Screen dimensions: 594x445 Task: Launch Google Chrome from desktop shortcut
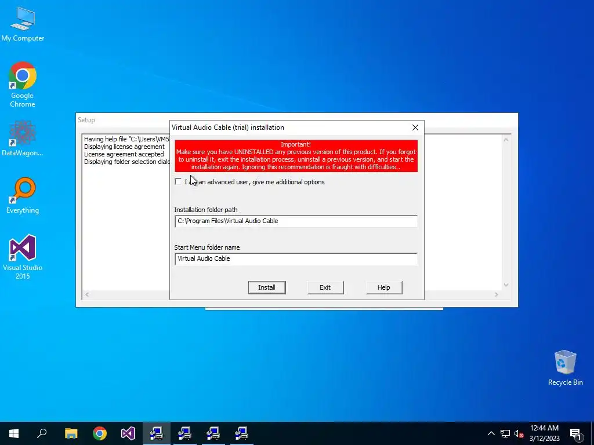[23, 85]
